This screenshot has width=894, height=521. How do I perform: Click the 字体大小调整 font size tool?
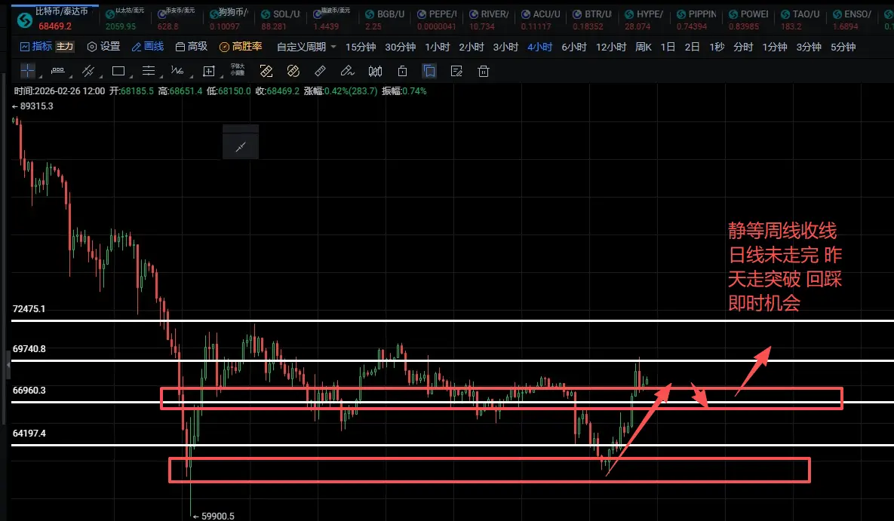click(238, 69)
